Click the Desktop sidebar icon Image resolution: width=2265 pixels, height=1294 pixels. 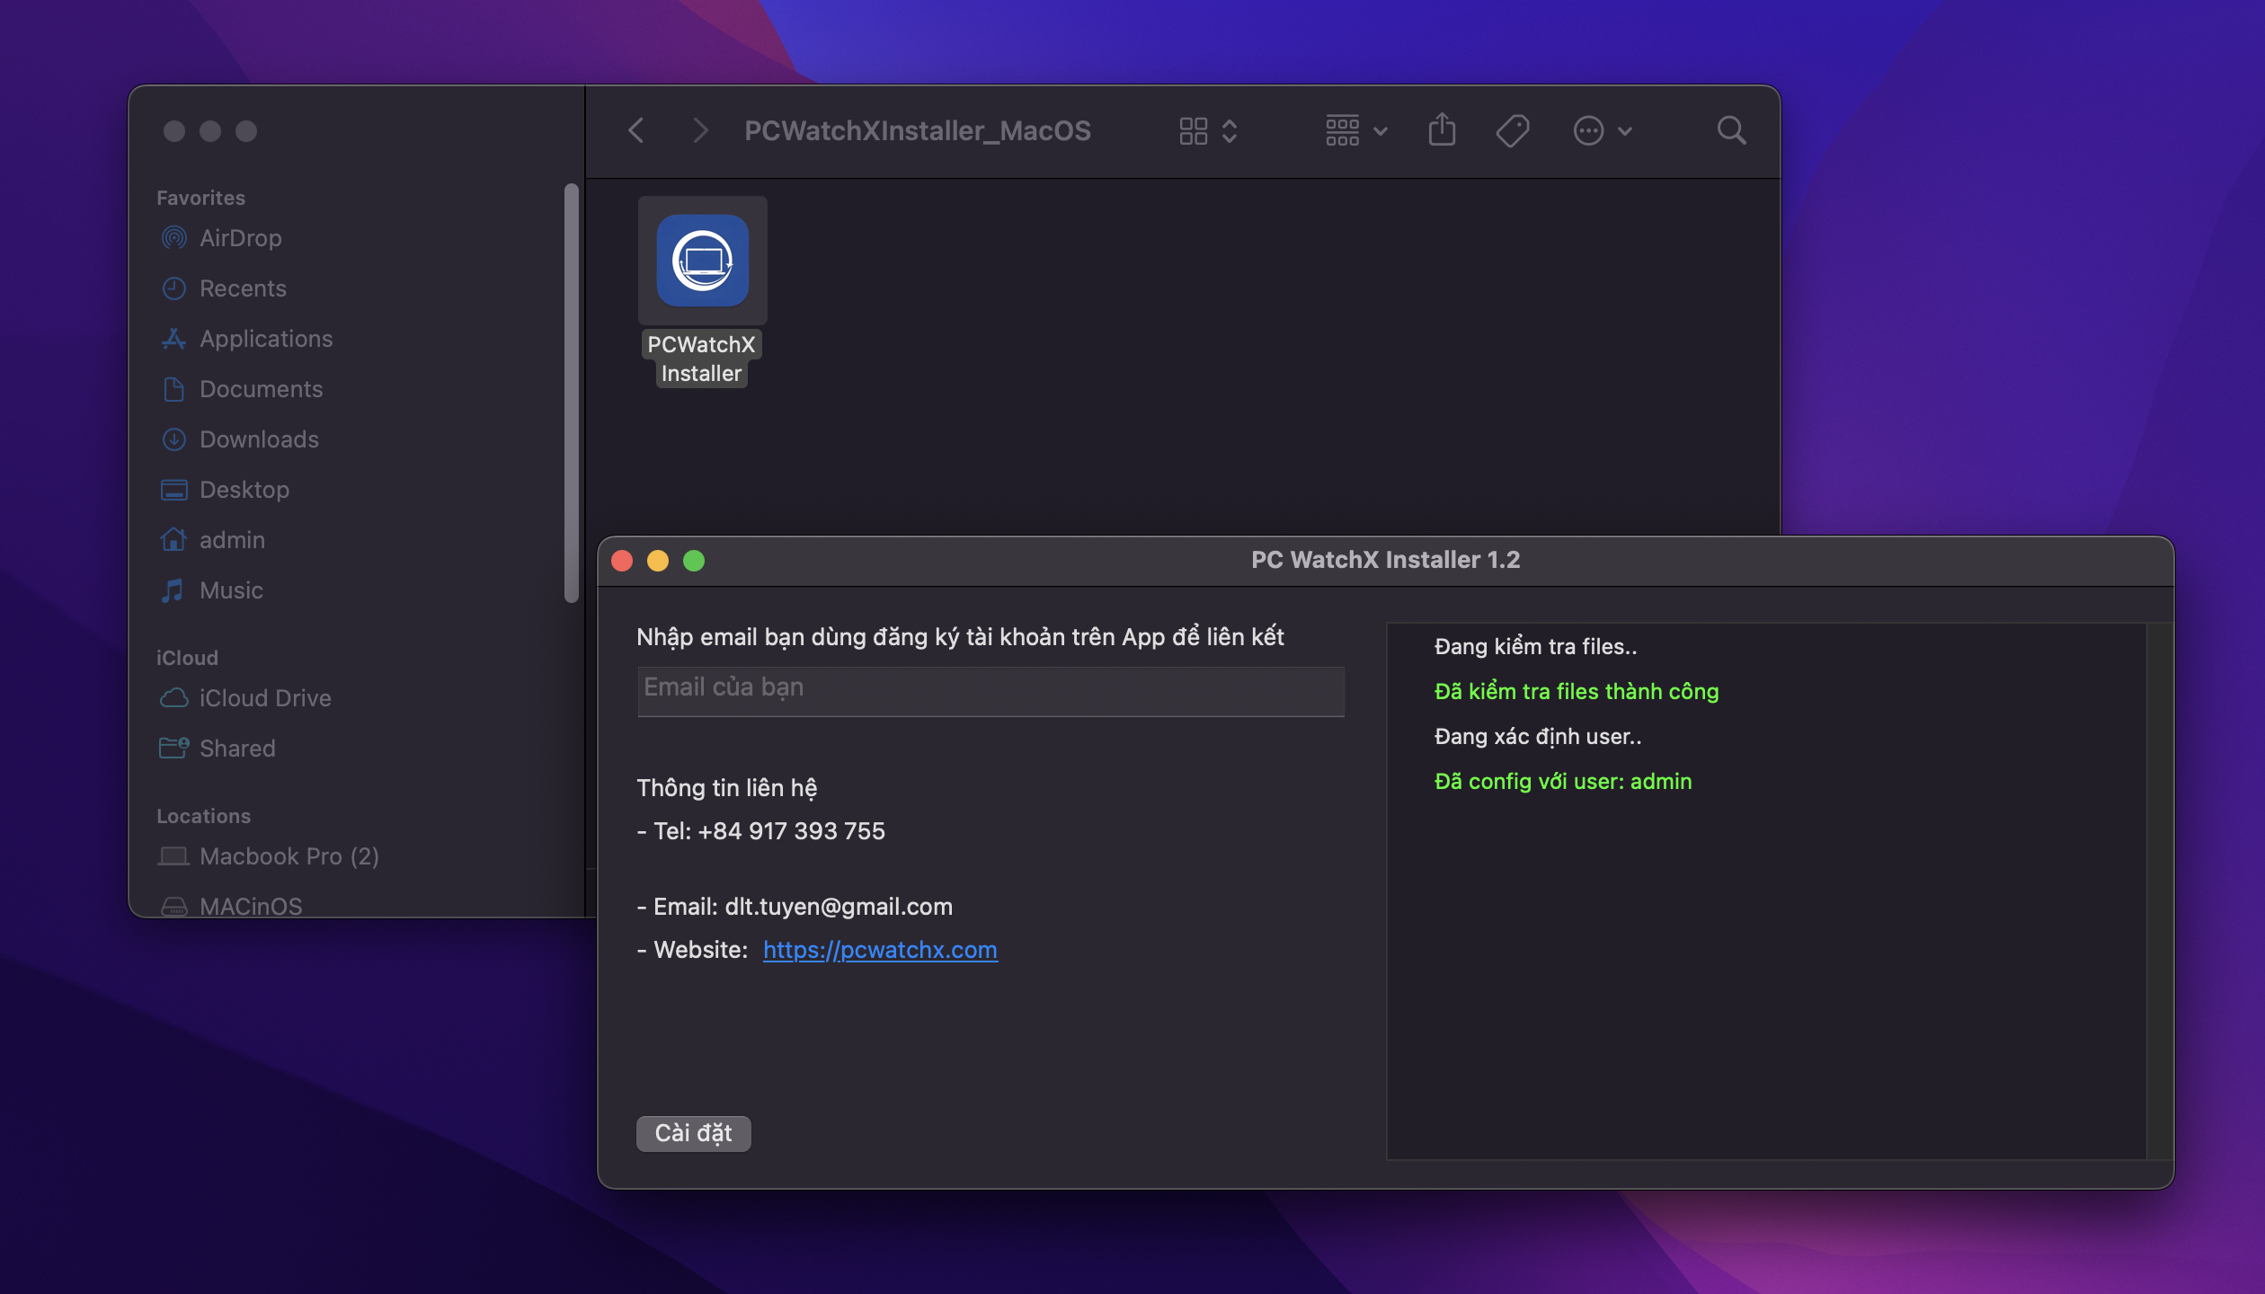(173, 490)
